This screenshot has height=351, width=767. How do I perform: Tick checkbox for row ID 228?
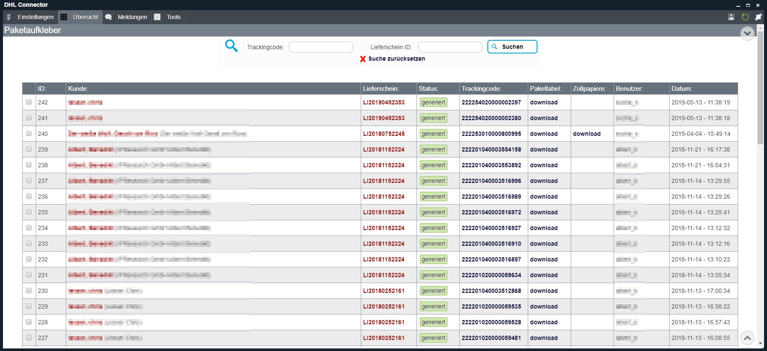coord(29,322)
